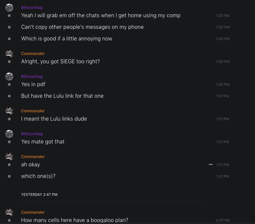Click the 1:01 PM timestamp beside "Yes mate got that"
Image resolution: width=255 pixels, height=224 pixels.
point(222,142)
